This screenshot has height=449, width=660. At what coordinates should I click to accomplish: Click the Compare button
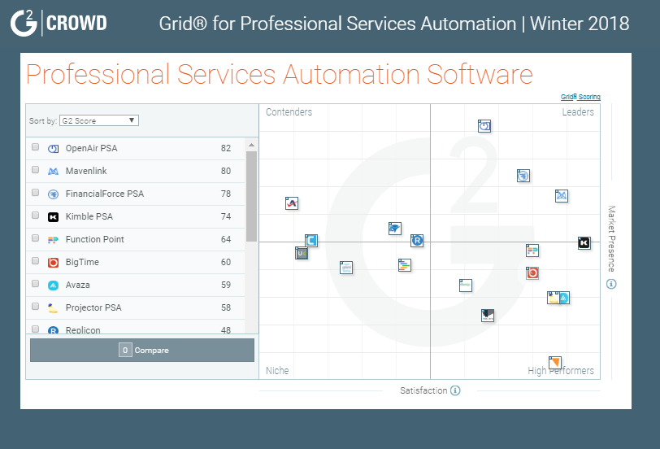142,350
